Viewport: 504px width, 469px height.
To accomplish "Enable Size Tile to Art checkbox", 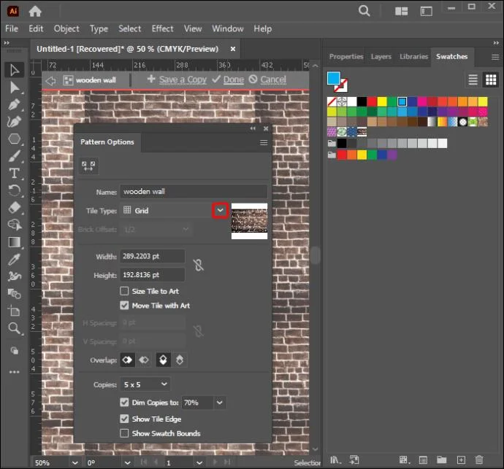I will pyautogui.click(x=124, y=291).
